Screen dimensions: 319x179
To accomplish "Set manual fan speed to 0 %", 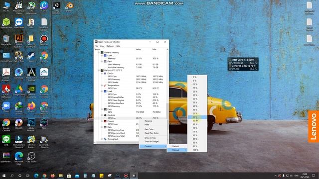I will pos(197,77).
